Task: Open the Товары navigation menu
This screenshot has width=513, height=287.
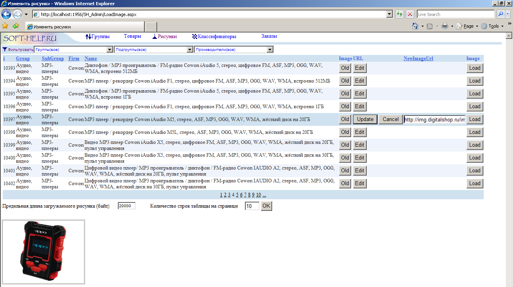Action: (133, 36)
